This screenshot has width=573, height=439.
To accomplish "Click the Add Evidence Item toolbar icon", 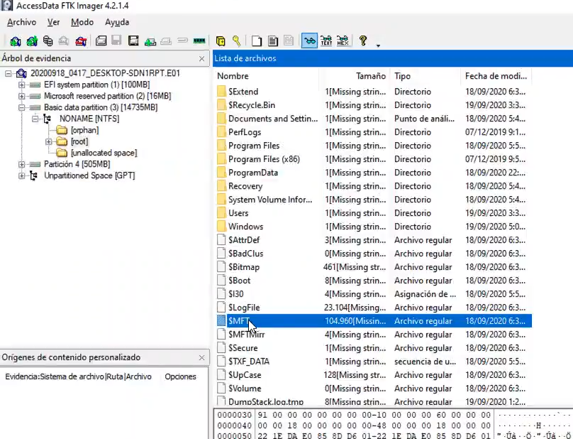I will [x=16, y=41].
